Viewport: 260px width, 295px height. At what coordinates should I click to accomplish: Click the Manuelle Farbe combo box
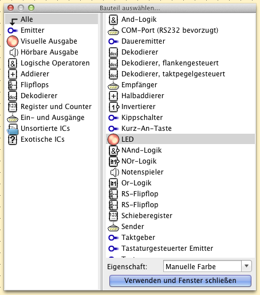click(207, 266)
